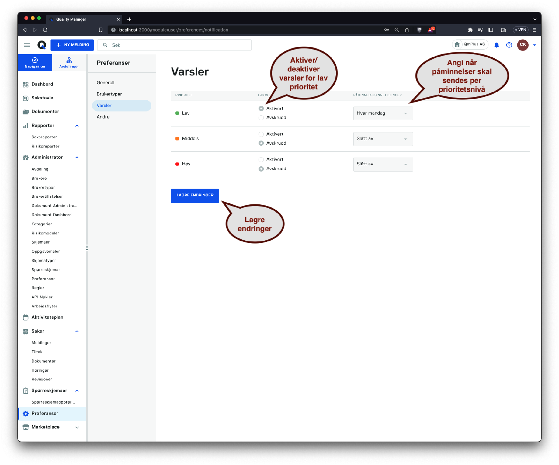Click the Lagre Endringer button
This screenshot has height=465, width=559.
coord(195,196)
